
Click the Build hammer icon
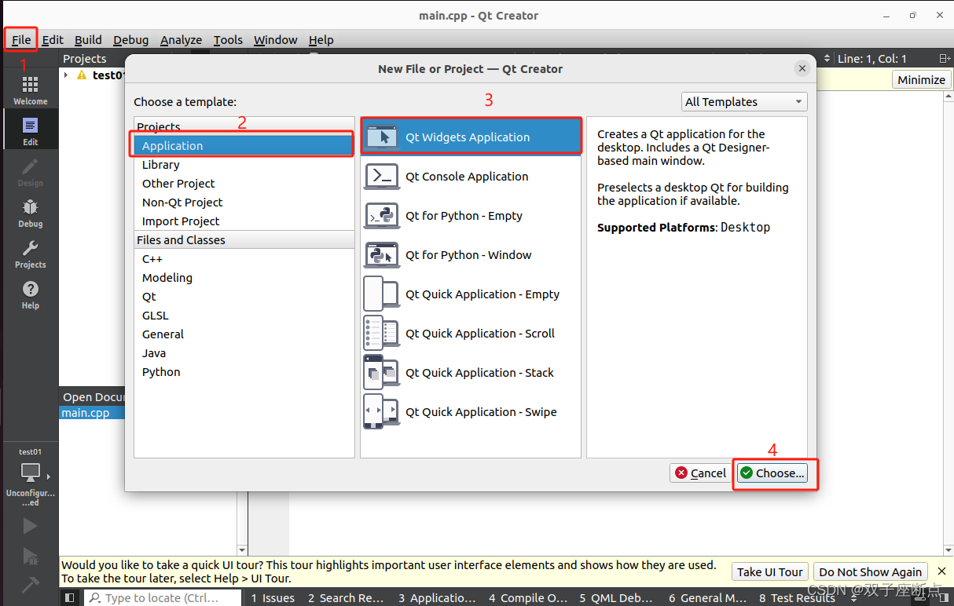pos(30,585)
